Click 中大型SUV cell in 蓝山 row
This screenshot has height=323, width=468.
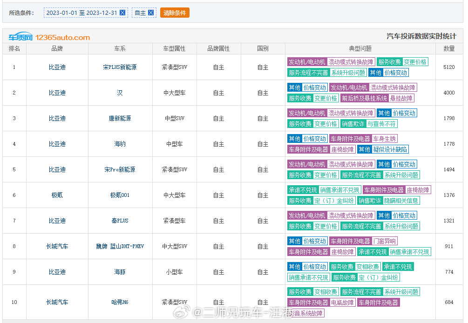pyautogui.click(x=174, y=246)
